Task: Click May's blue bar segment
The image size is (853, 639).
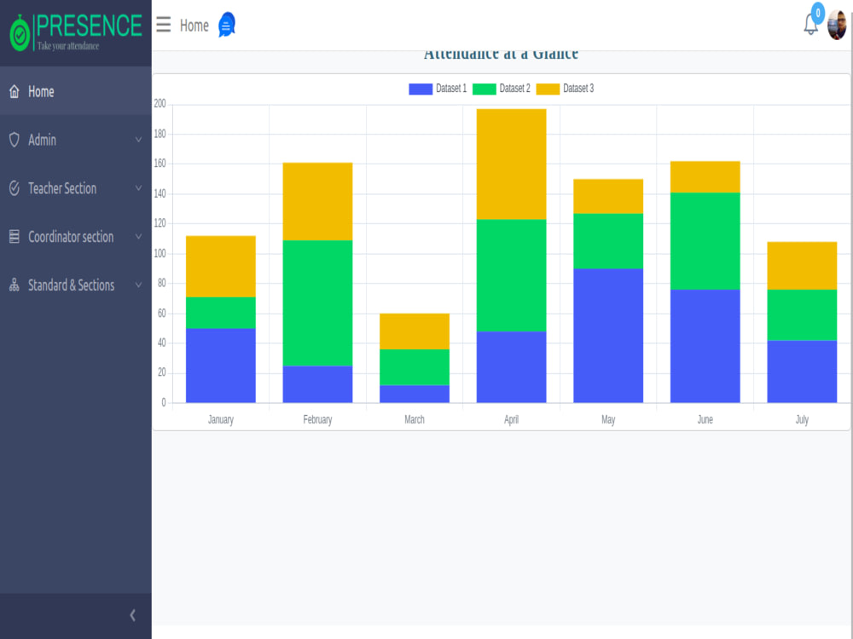Action: click(x=608, y=335)
